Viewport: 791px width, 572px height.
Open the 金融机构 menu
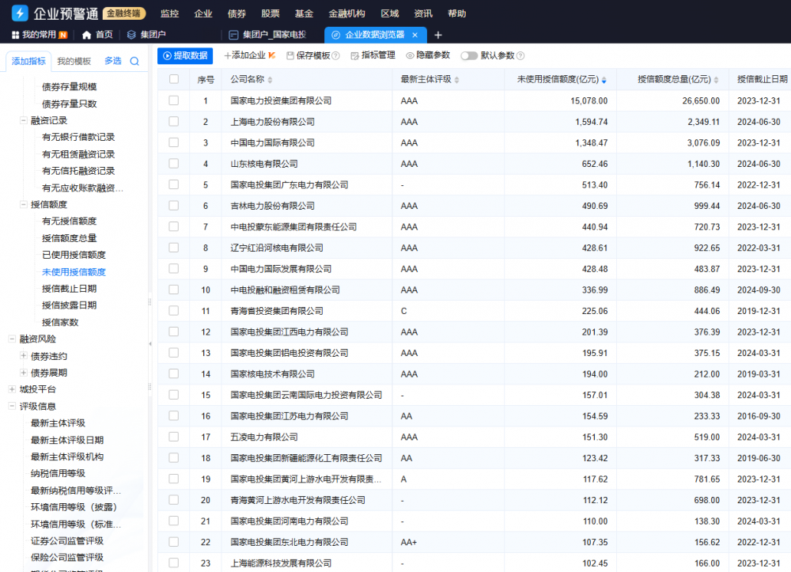[x=346, y=13]
